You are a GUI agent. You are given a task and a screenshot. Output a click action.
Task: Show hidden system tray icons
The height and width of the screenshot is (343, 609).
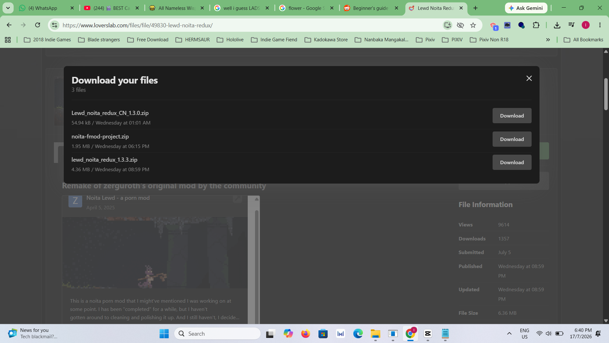(509, 333)
